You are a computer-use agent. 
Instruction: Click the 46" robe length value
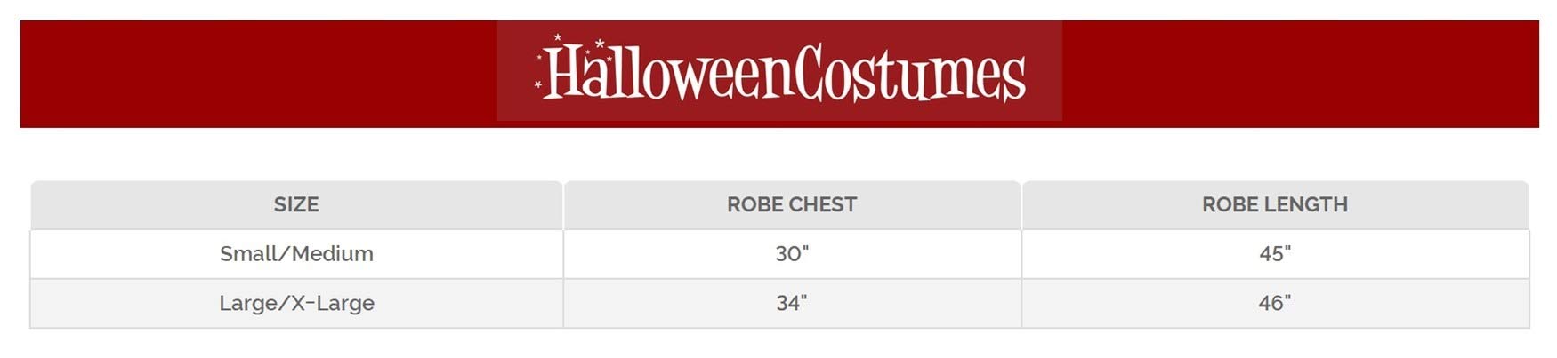pyautogui.click(x=1274, y=304)
